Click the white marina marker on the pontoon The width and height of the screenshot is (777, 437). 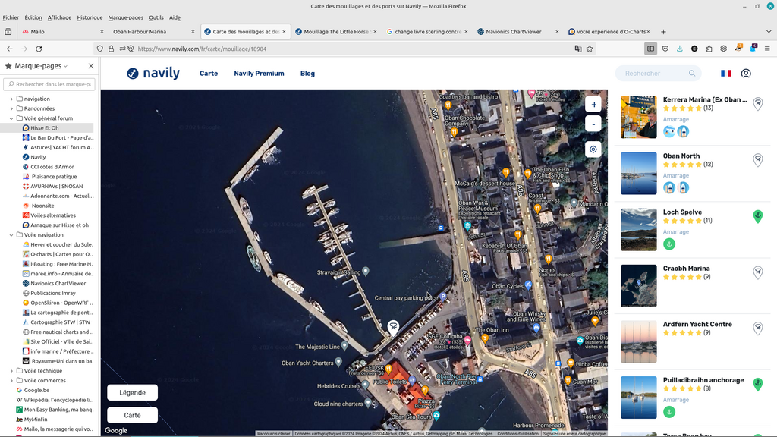(393, 327)
